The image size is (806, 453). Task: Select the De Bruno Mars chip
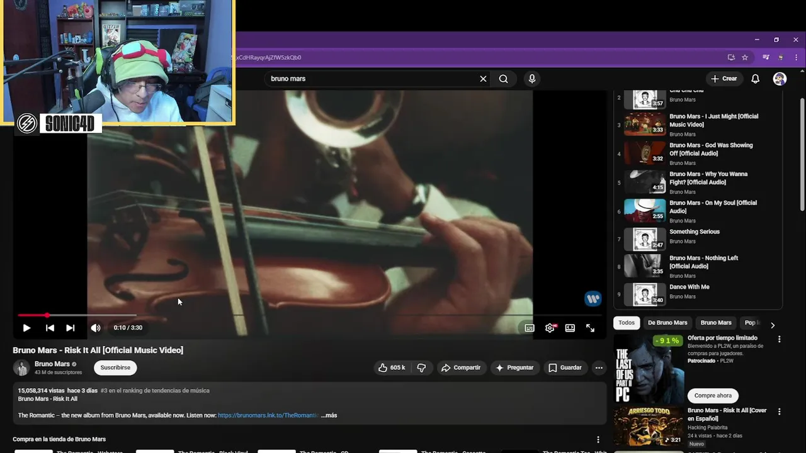[x=667, y=323]
